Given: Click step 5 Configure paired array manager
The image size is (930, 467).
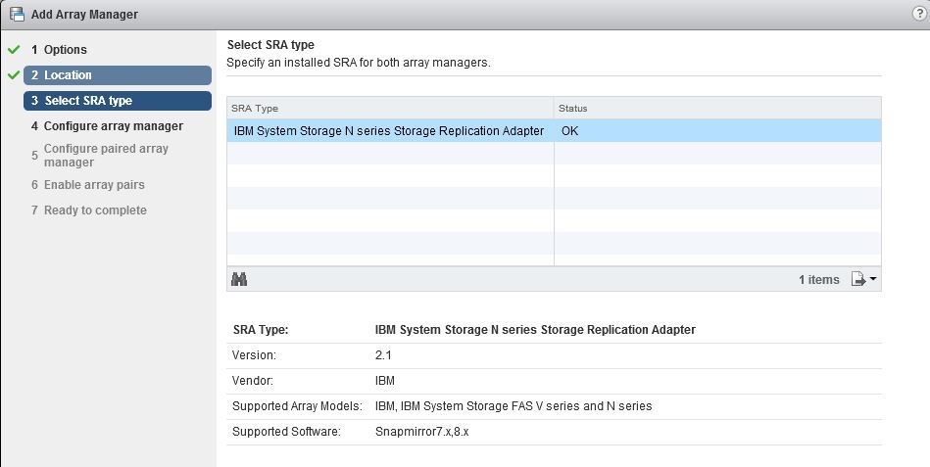Looking at the screenshot, I should (x=100, y=156).
